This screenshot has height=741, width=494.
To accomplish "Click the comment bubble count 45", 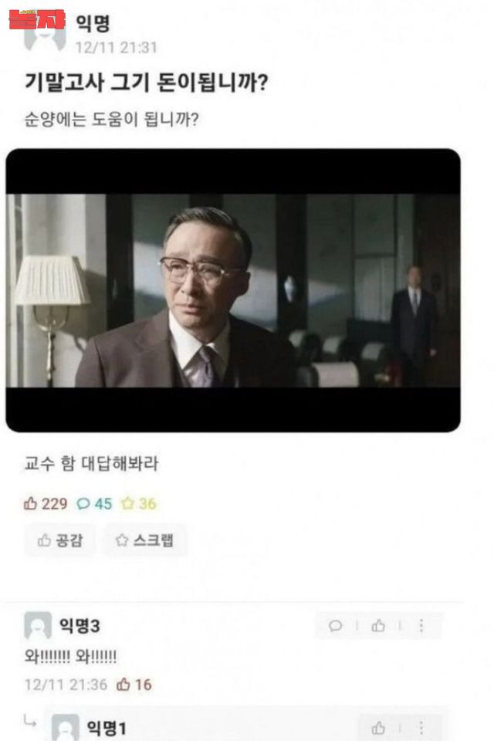I will click(94, 504).
